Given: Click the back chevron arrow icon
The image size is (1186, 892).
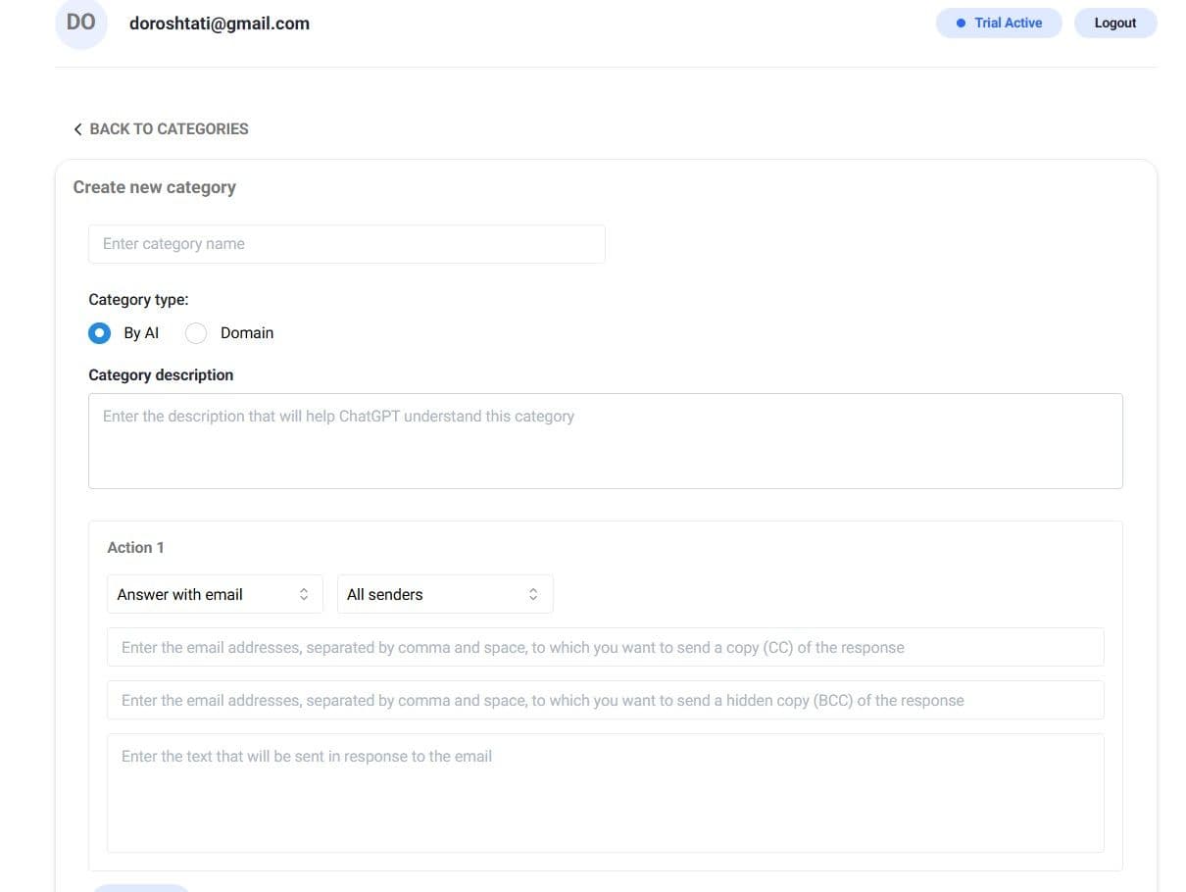Looking at the screenshot, I should tap(77, 129).
